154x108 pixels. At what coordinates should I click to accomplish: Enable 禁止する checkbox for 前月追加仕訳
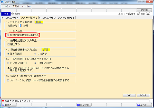tap(8, 44)
